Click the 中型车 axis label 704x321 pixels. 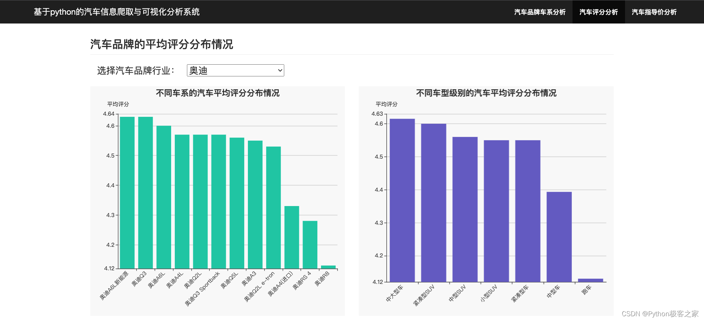pyautogui.click(x=553, y=291)
